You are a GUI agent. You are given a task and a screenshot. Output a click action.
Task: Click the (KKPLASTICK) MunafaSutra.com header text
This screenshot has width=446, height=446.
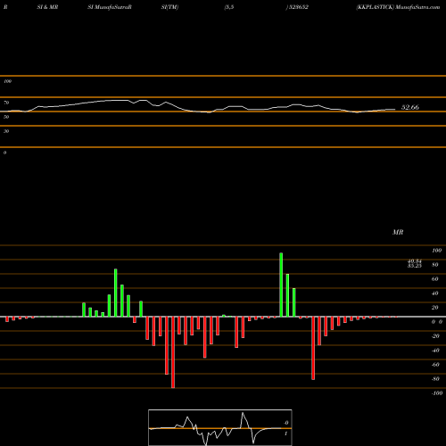tap(398, 7)
